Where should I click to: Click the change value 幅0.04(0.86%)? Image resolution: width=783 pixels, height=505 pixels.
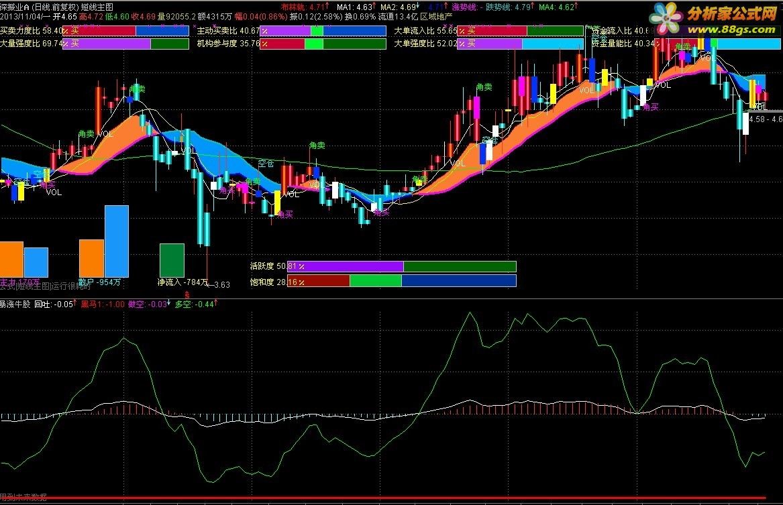coord(261,17)
